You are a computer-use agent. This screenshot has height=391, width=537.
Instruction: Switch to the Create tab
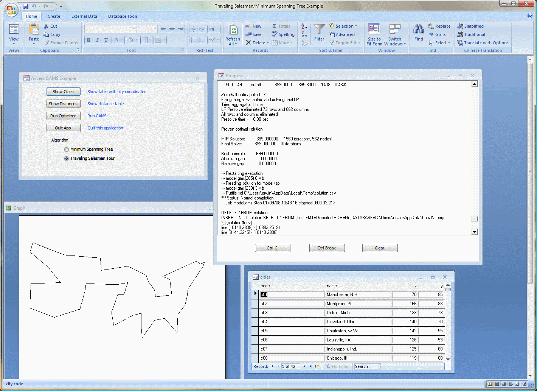[54, 16]
